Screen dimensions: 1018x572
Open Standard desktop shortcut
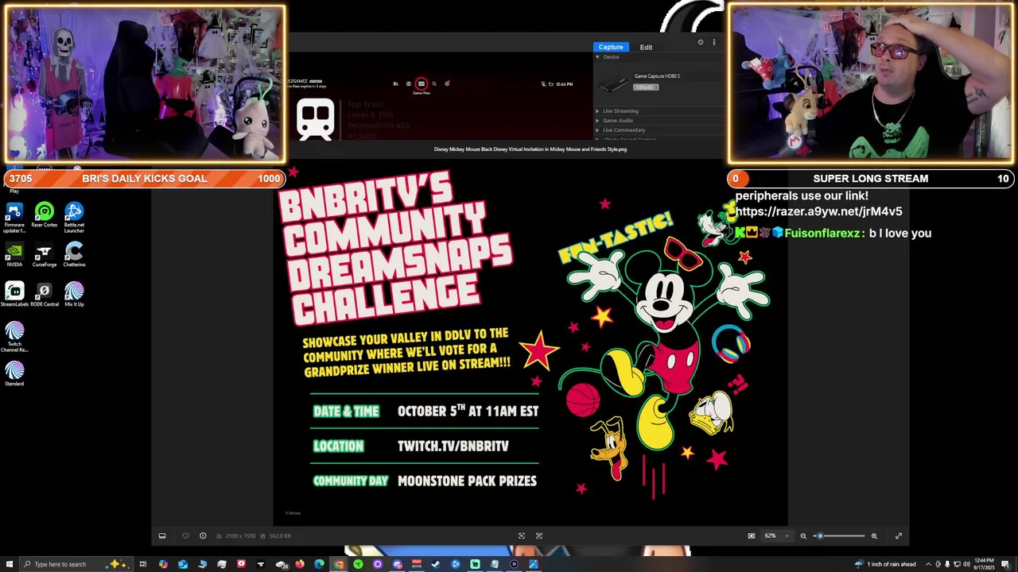14,374
